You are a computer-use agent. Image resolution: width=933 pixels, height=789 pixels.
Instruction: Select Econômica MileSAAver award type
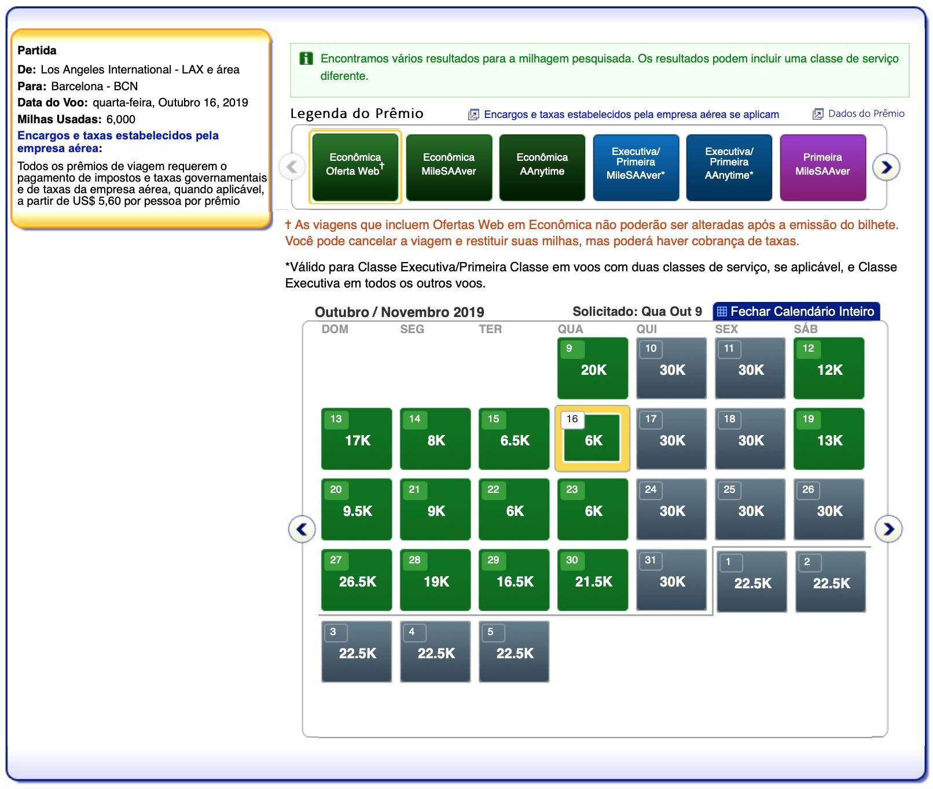[x=449, y=167]
